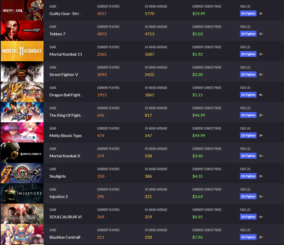Expand 2+ more tags for Street Fighter V
This screenshot has width=284, height=245.
pos(261,74)
